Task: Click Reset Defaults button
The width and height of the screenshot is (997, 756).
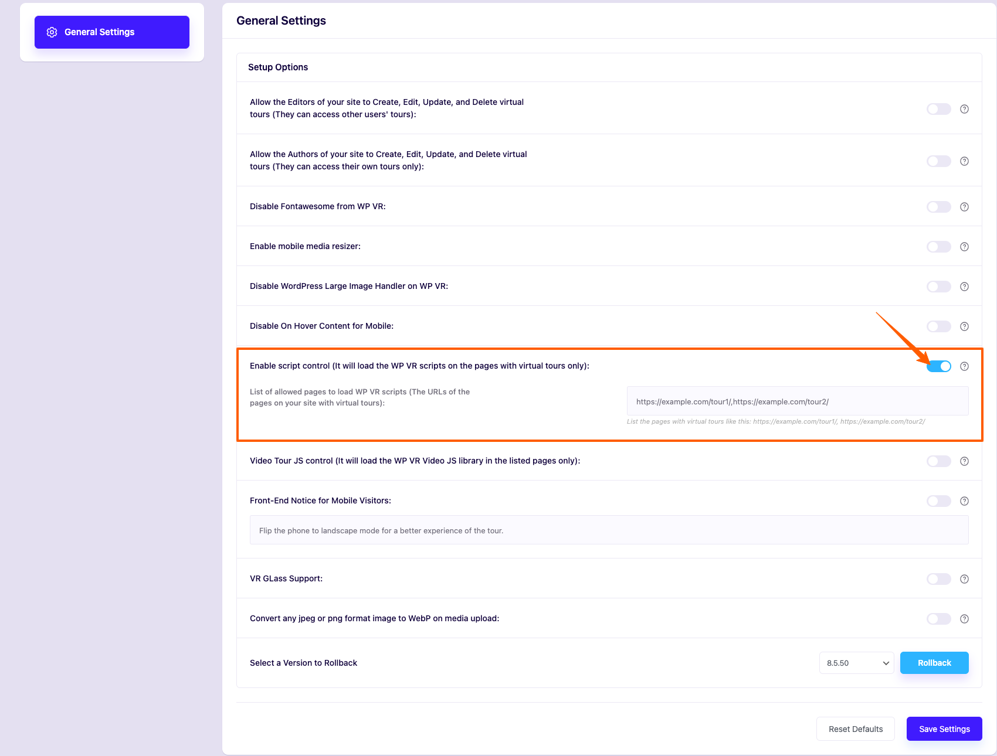Action: point(855,729)
